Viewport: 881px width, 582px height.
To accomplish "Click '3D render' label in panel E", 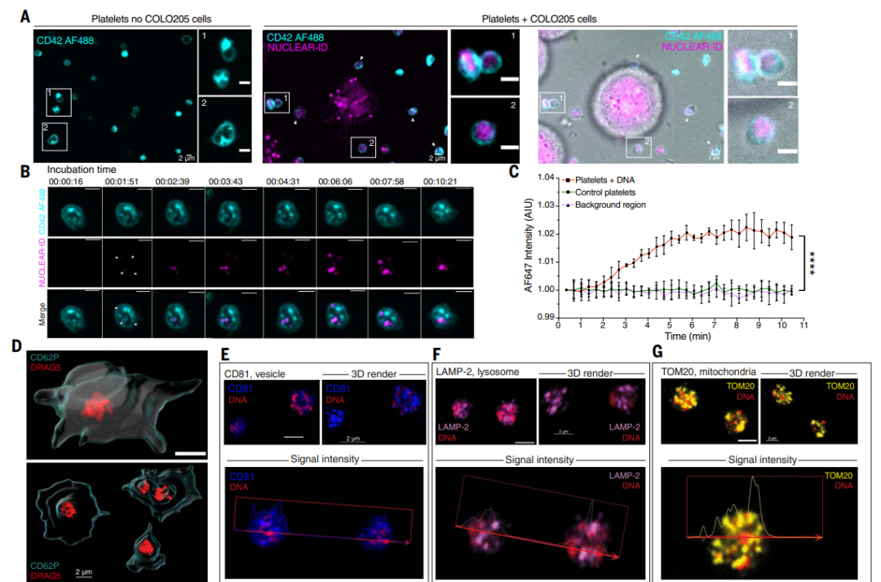I will (x=374, y=374).
